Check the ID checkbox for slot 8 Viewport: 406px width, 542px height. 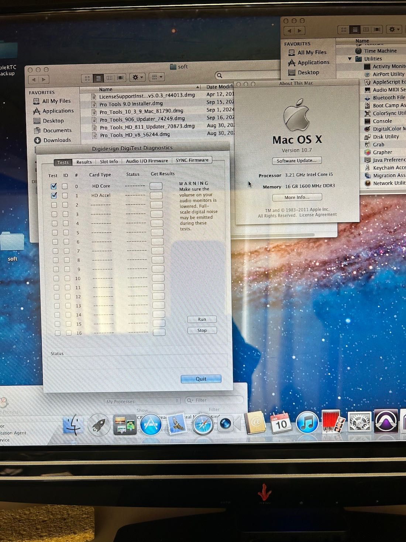[67, 260]
